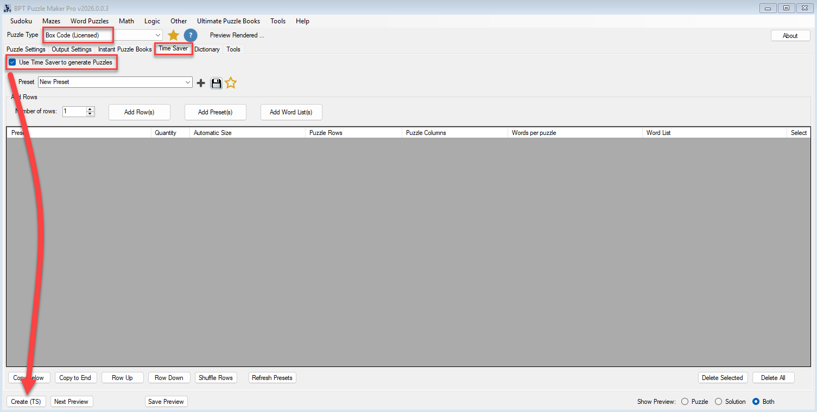
Task: Select the Solution preview radio button
Action: (718, 402)
